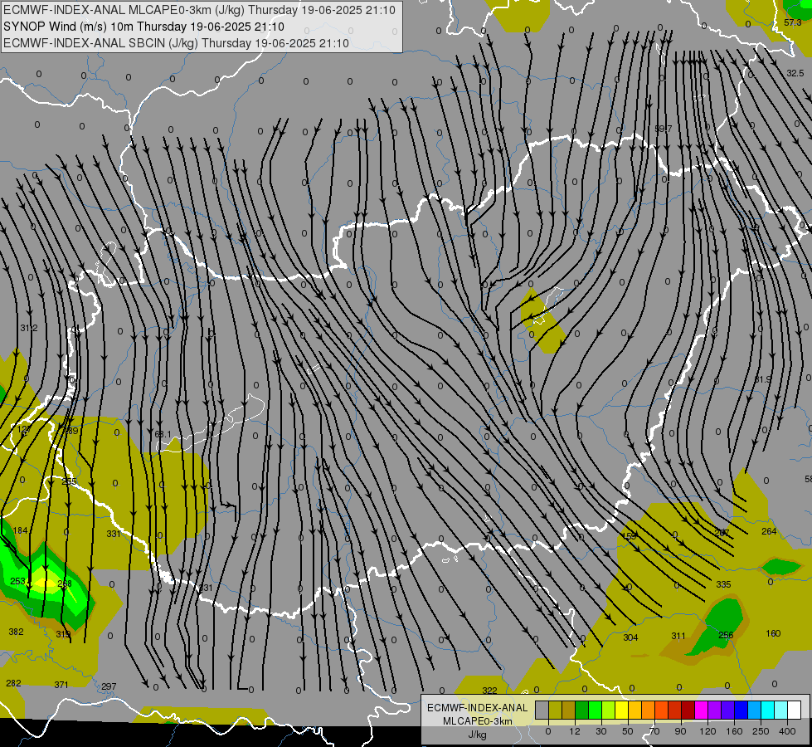Click the legend tick label 70
Viewport: 812px width, 747px height.
(x=654, y=731)
